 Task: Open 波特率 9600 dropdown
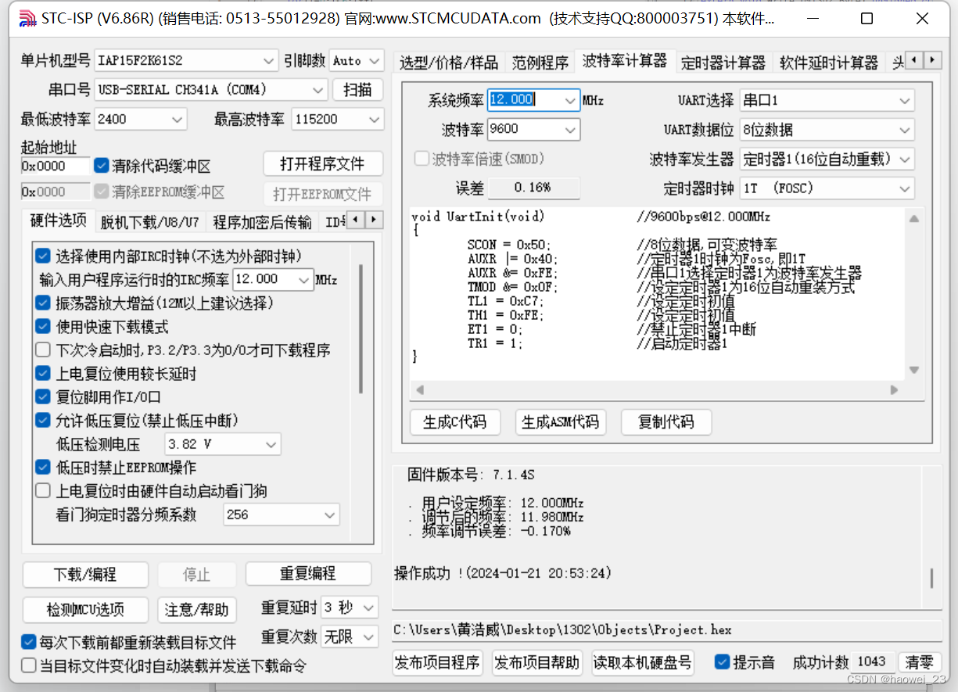click(x=533, y=129)
